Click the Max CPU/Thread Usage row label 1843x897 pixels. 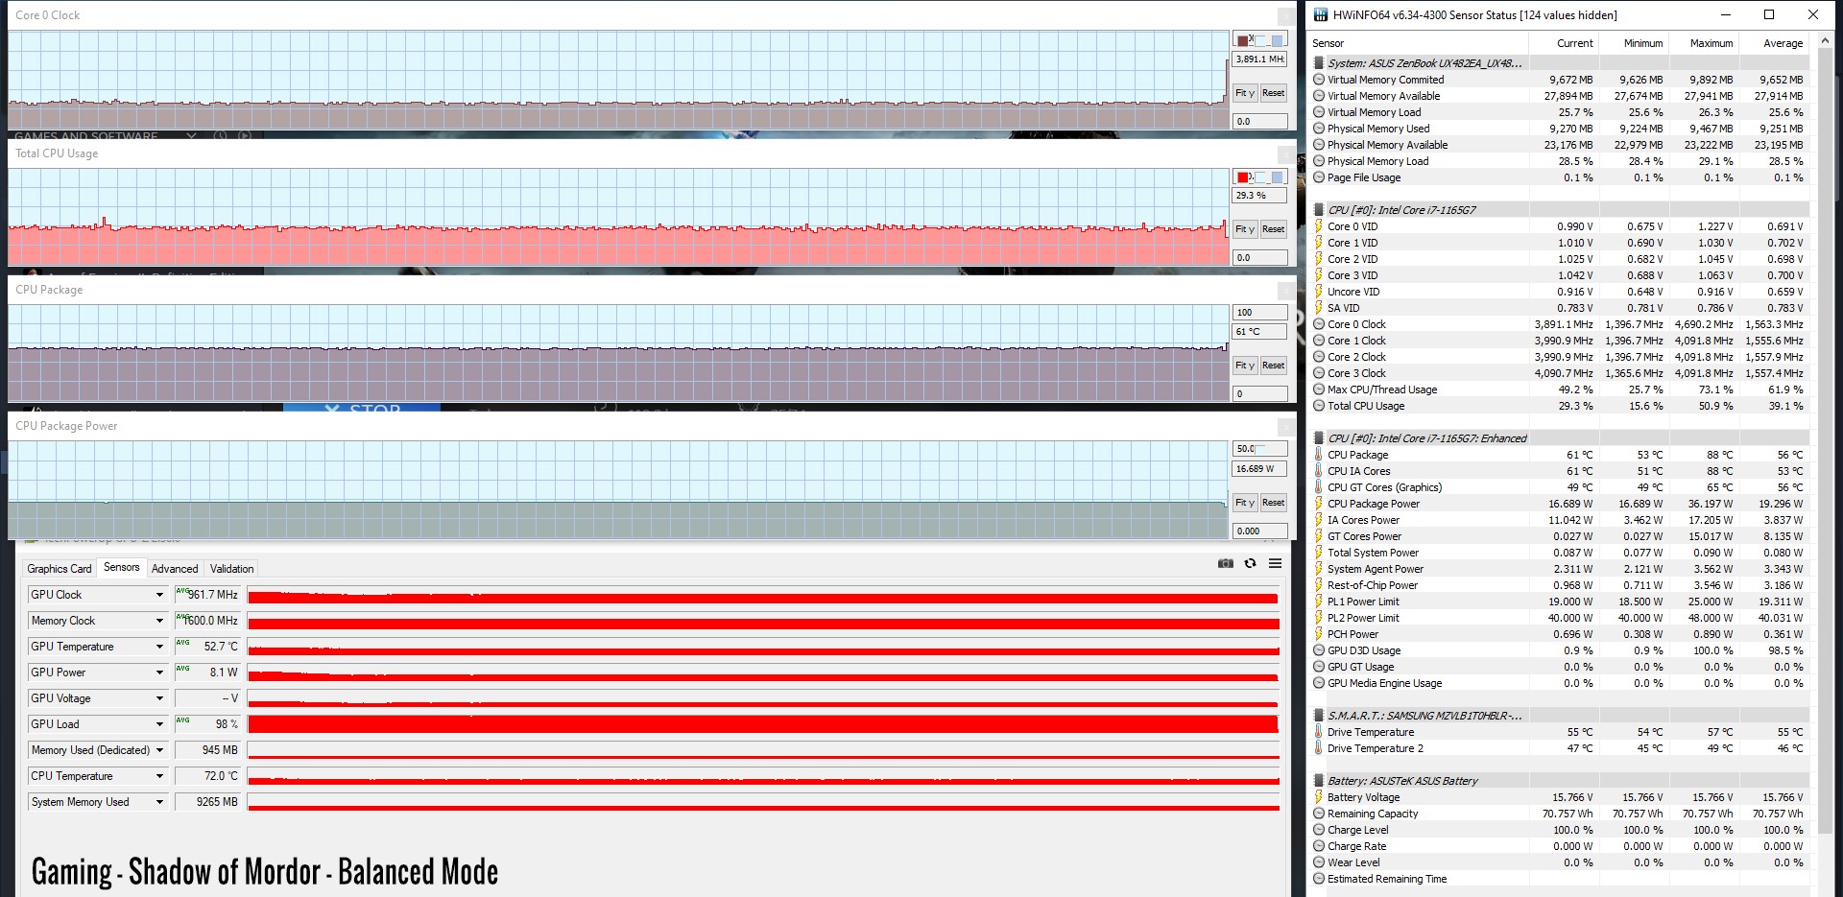pyautogui.click(x=1382, y=389)
